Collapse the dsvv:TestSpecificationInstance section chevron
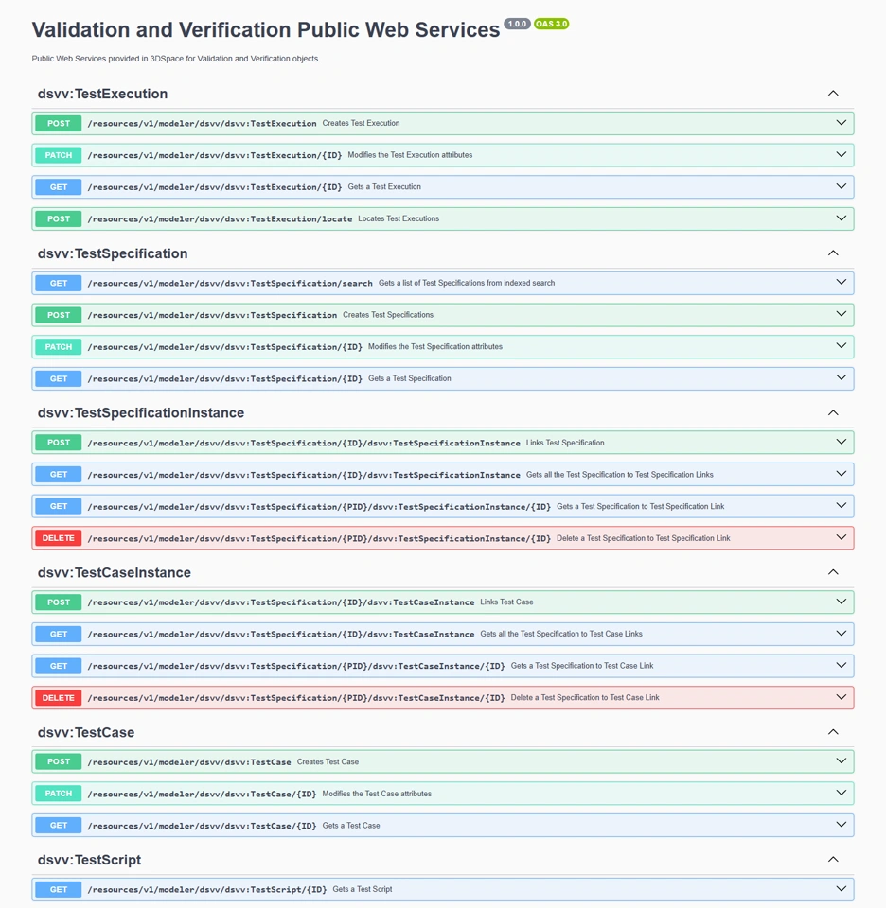 coord(833,413)
